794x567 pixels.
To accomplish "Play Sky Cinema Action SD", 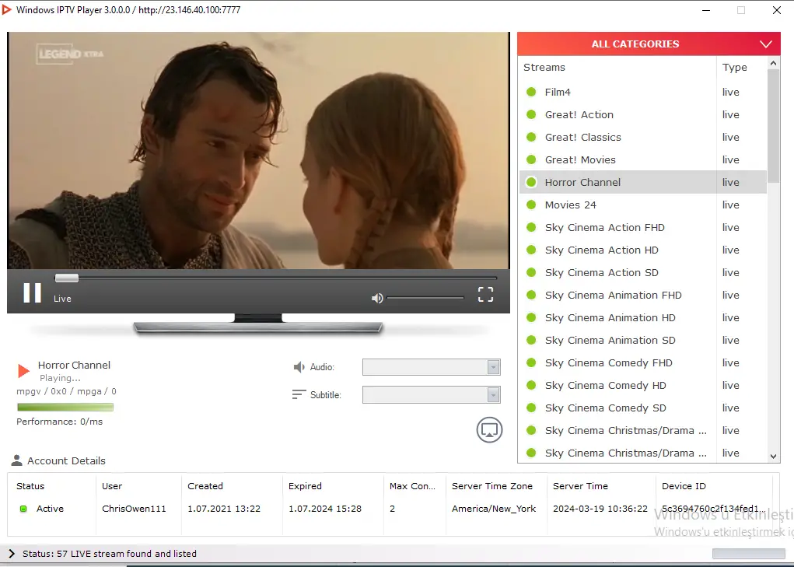I will [x=643, y=272].
